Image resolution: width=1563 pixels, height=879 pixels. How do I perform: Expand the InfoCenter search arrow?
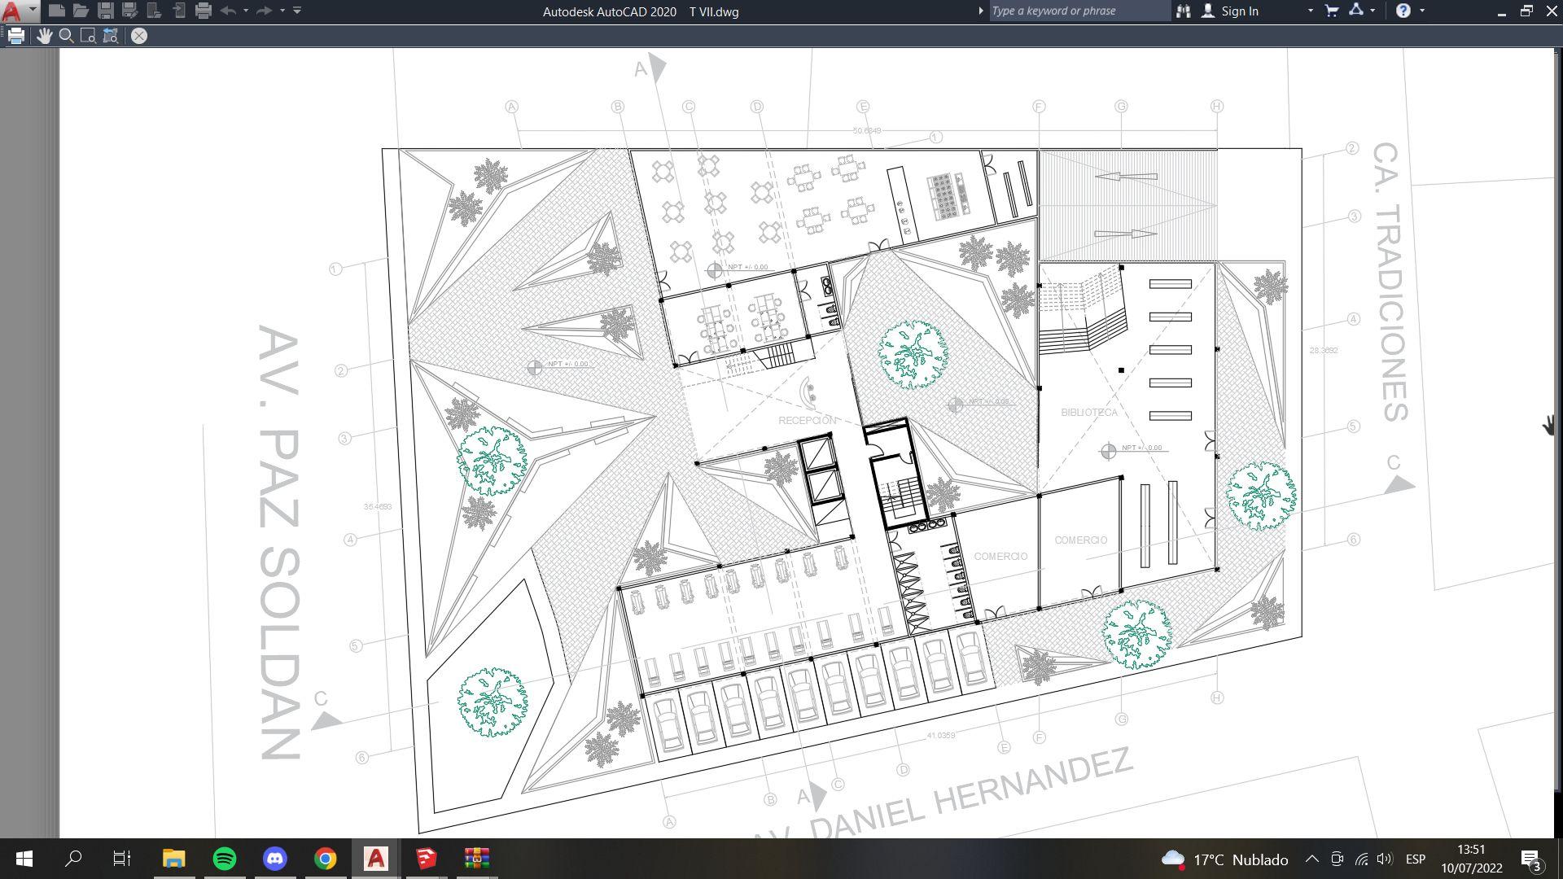[981, 11]
